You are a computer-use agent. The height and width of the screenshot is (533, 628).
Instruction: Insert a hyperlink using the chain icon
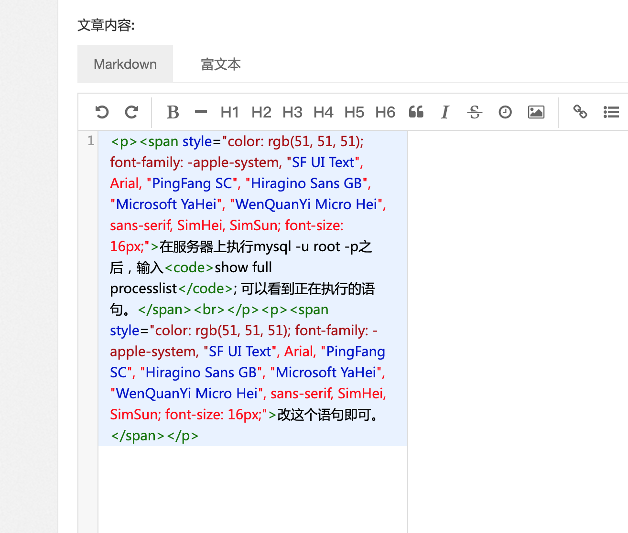pyautogui.click(x=580, y=112)
